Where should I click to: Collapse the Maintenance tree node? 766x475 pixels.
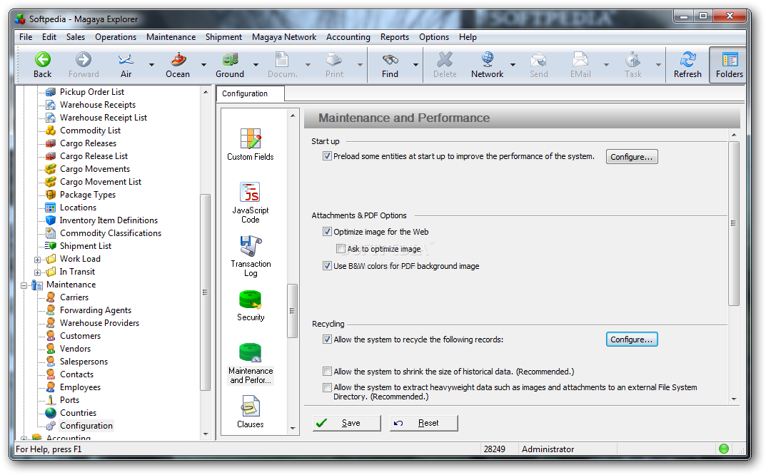(x=24, y=285)
